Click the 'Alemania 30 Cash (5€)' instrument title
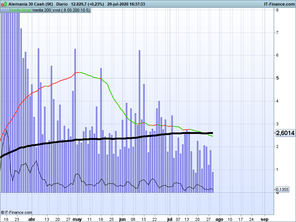Viewport: 296px width, 222px height. 31,4
